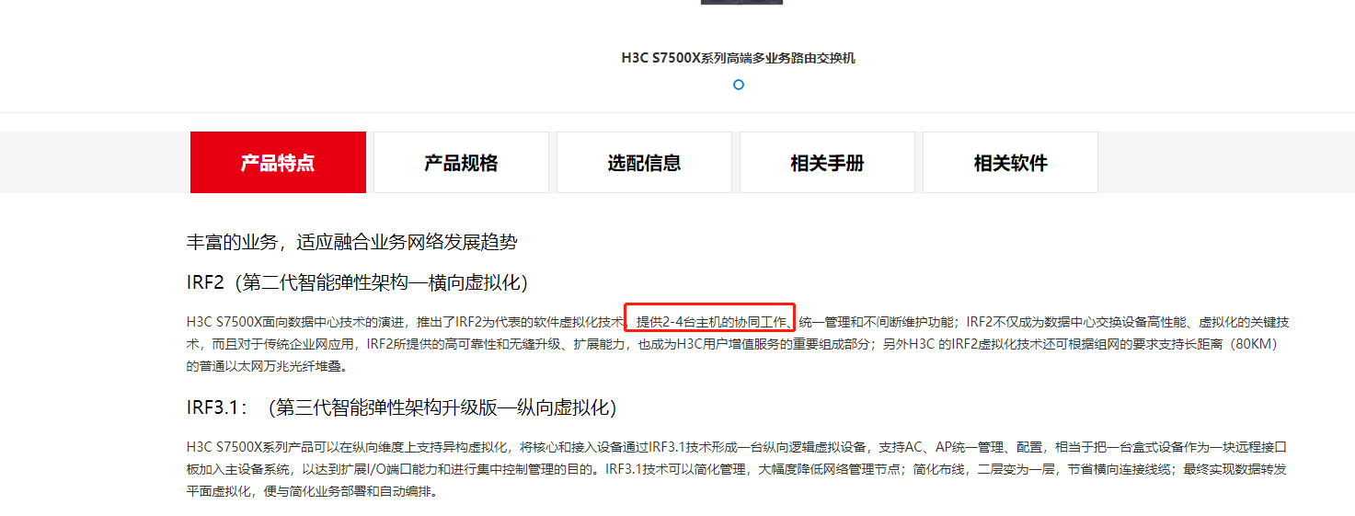Viewport: 1355px width, 516px height.
Task: Click the IRF2 第二代智能弹性架构 heading
Action: (x=357, y=282)
